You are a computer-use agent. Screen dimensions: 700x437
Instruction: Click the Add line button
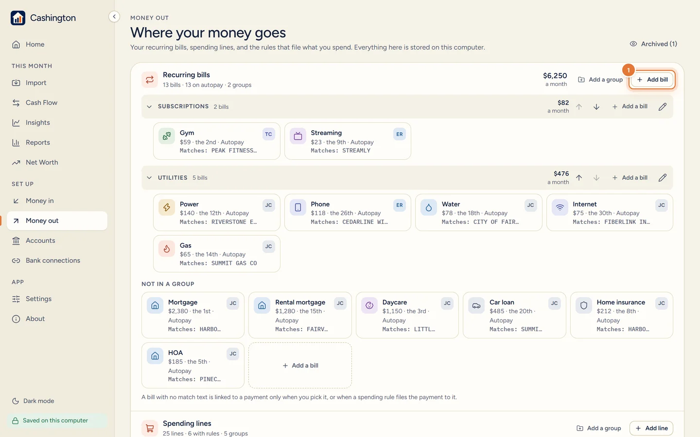tap(651, 428)
